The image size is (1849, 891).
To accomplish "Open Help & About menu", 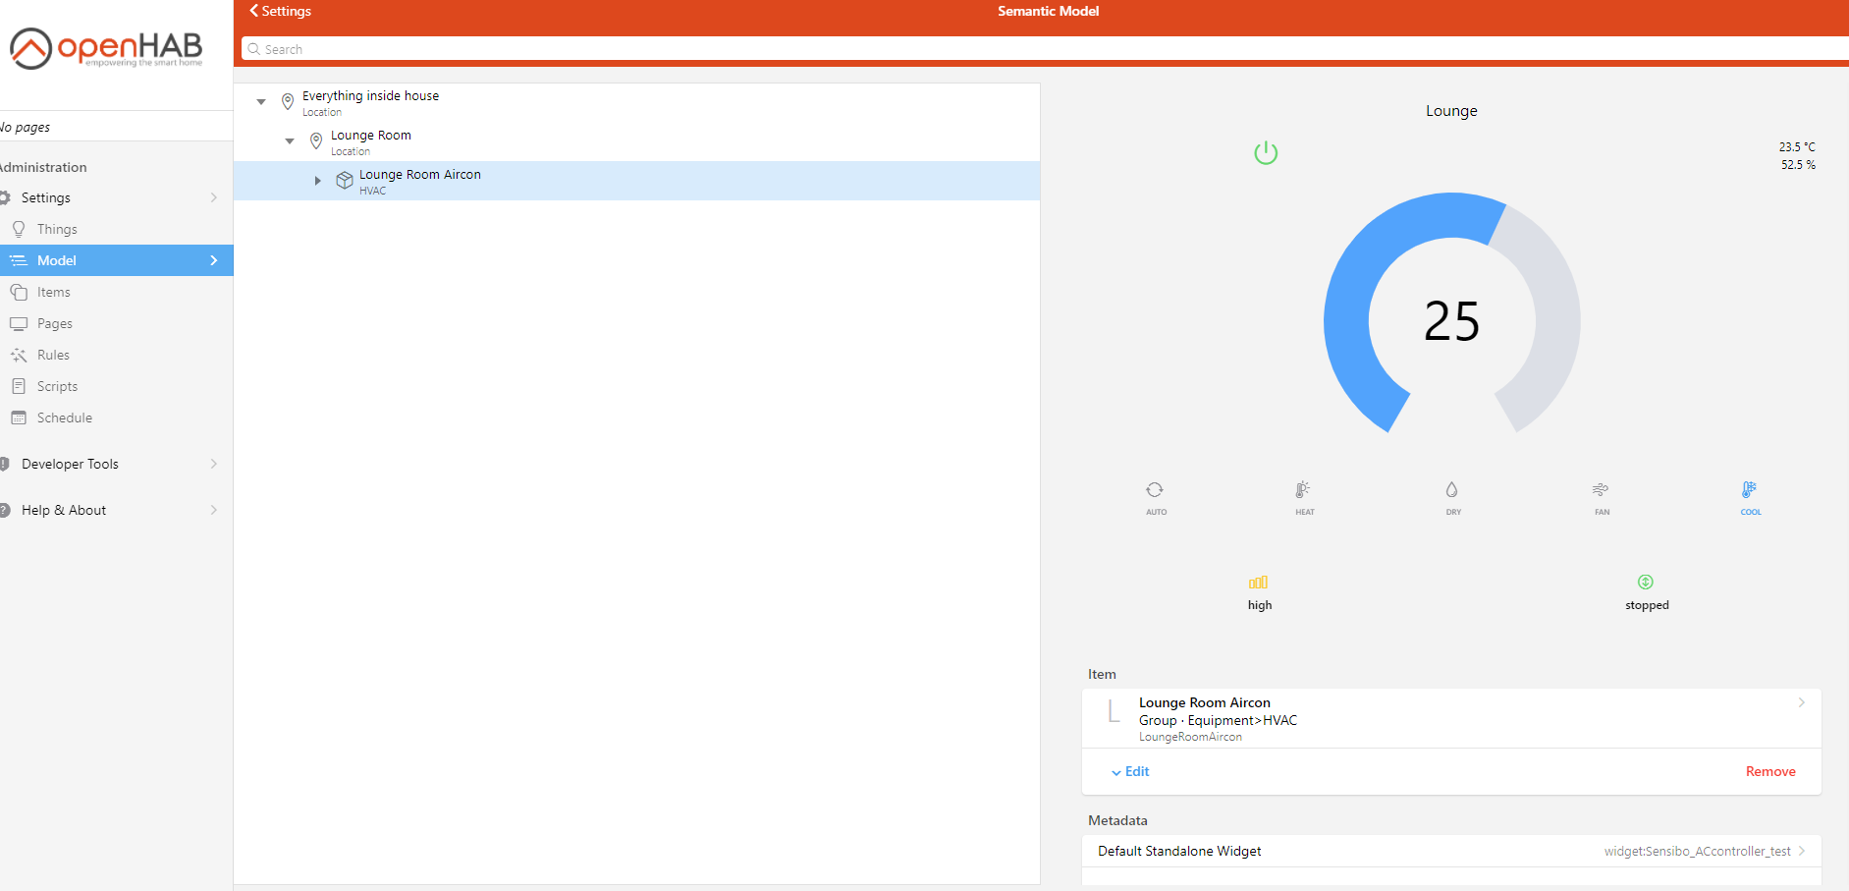I will pyautogui.click(x=116, y=510).
